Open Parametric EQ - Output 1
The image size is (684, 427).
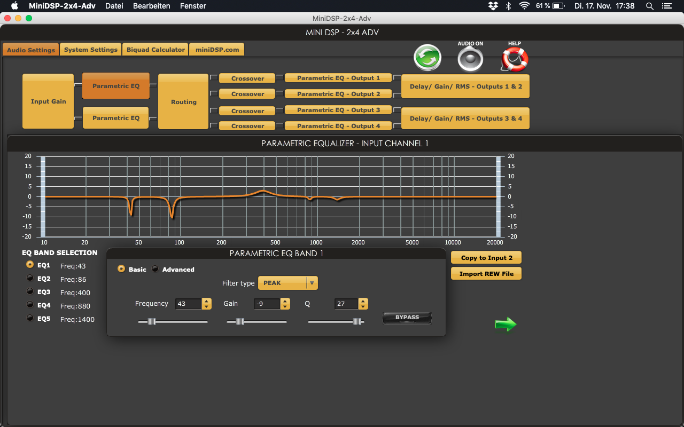pyautogui.click(x=338, y=78)
